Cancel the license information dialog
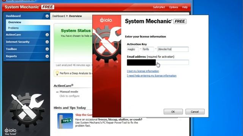Viewport: 243px width, 136px height. (195, 112)
